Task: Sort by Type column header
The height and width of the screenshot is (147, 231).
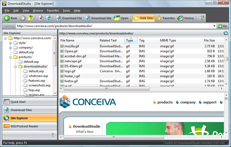Action: pos(131,40)
